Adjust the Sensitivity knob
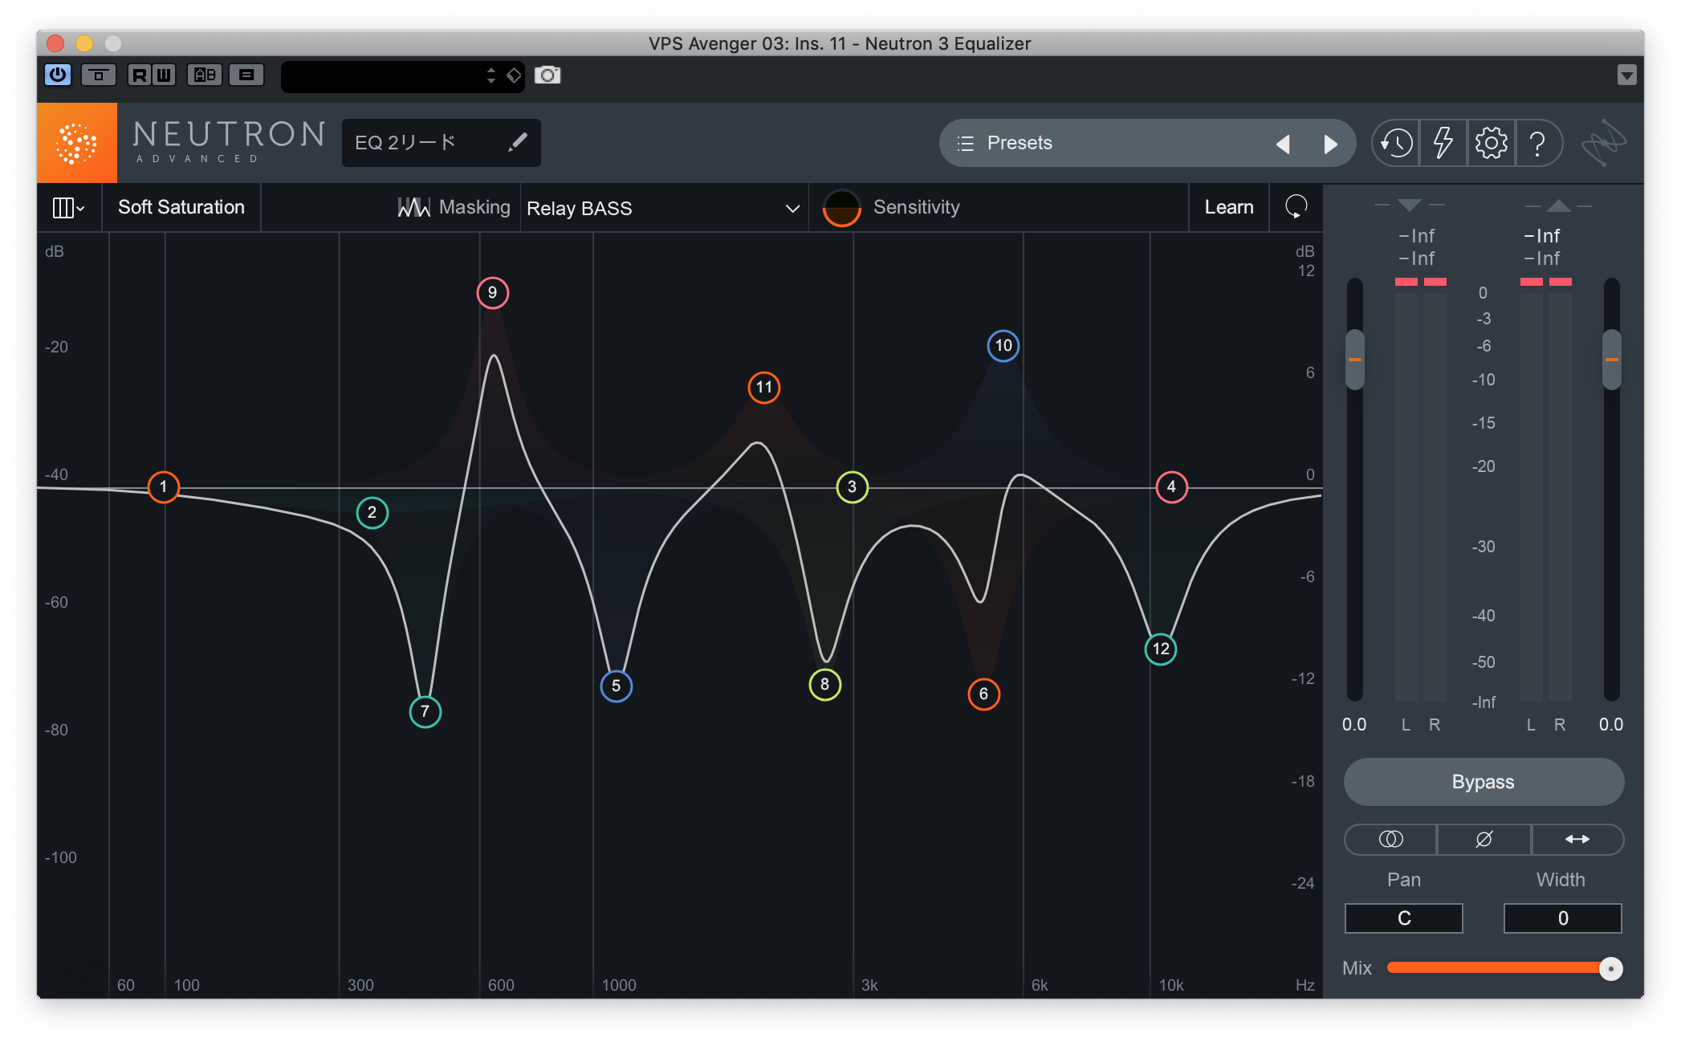 (842, 208)
